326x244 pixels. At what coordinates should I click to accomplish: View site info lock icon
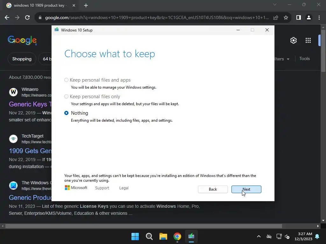[40, 18]
